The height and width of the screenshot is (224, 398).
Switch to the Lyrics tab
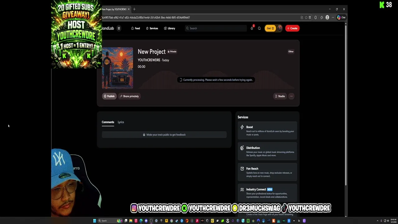point(121,122)
